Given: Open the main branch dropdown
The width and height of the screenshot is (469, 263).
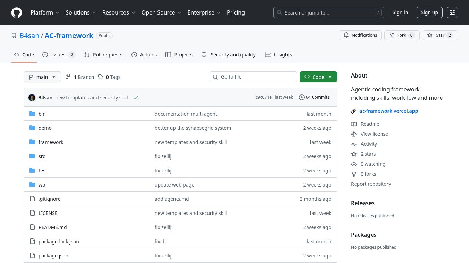Looking at the screenshot, I should pyautogui.click(x=42, y=77).
